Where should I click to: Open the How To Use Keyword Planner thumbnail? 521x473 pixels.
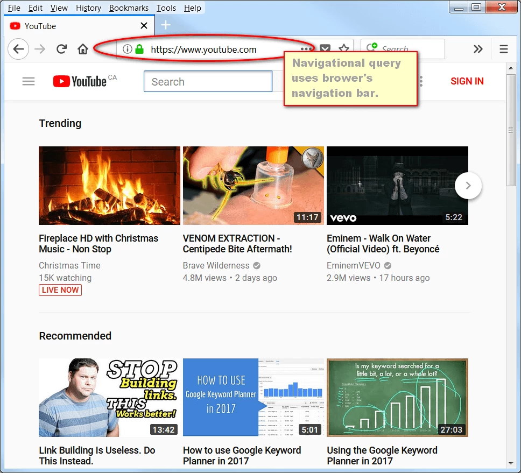(253, 397)
